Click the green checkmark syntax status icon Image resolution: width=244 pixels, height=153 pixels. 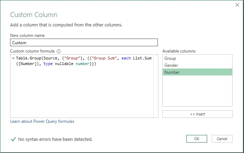click(14, 139)
